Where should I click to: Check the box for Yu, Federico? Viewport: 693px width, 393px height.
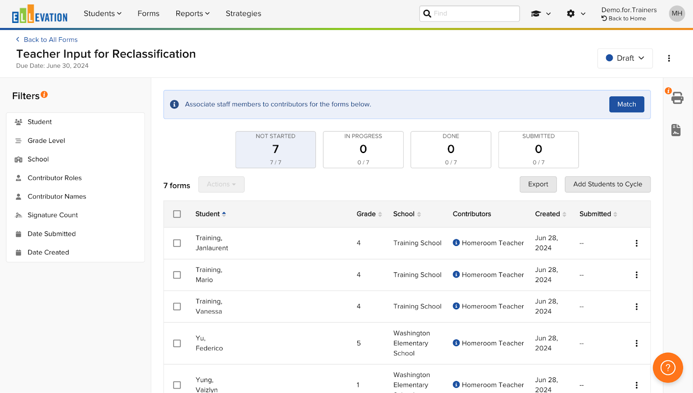(177, 343)
